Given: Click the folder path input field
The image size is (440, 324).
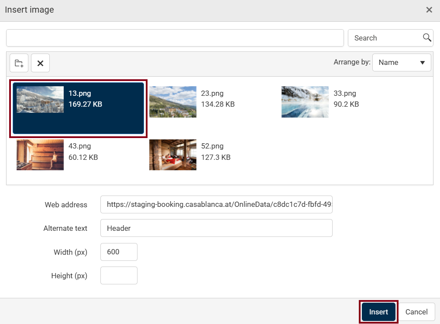Looking at the screenshot, I should pos(175,38).
